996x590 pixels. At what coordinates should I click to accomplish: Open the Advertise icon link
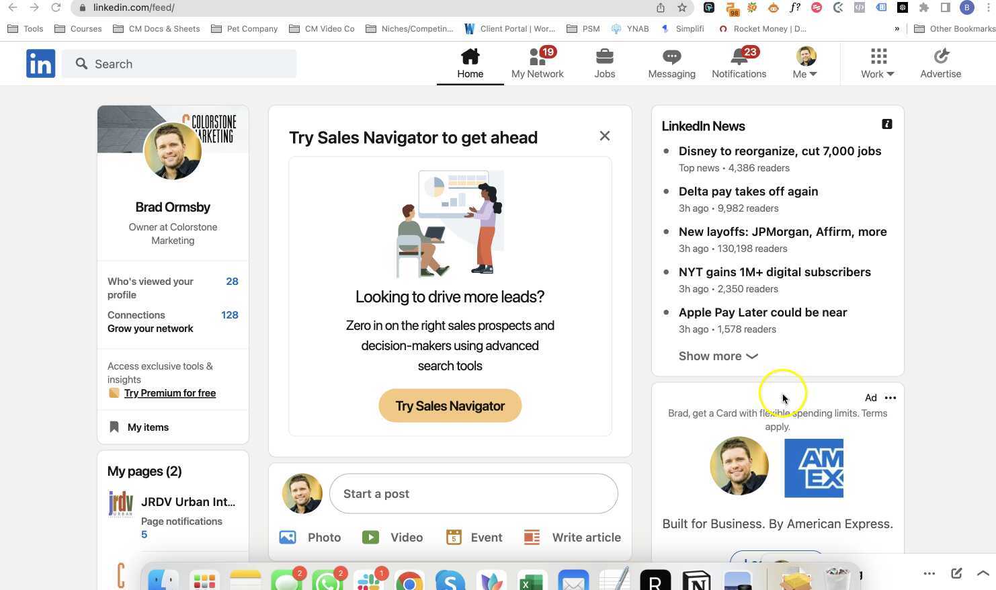pos(941,64)
